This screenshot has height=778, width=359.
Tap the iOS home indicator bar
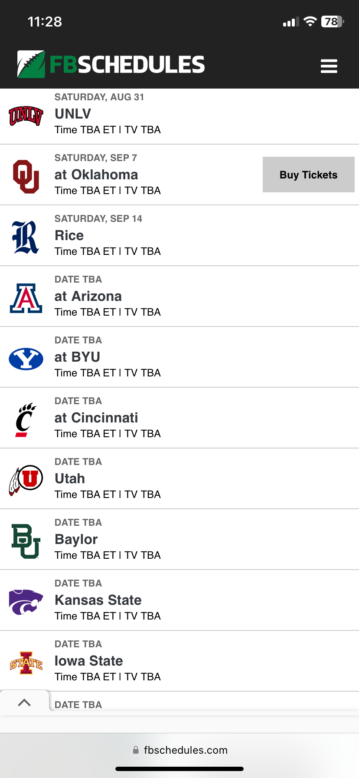(179, 769)
